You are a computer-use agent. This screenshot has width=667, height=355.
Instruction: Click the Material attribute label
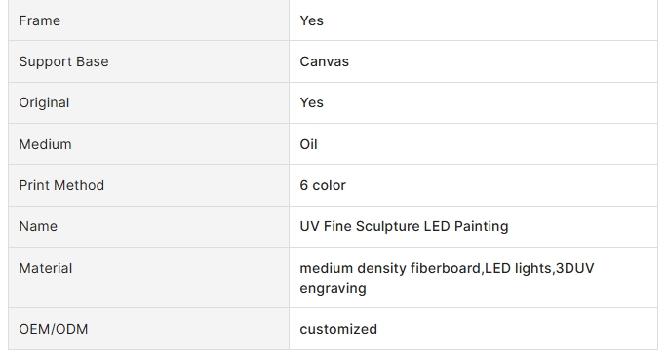click(46, 268)
